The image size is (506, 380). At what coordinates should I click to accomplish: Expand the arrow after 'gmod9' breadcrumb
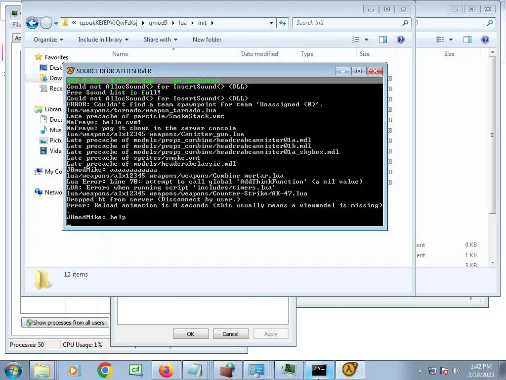coord(173,23)
